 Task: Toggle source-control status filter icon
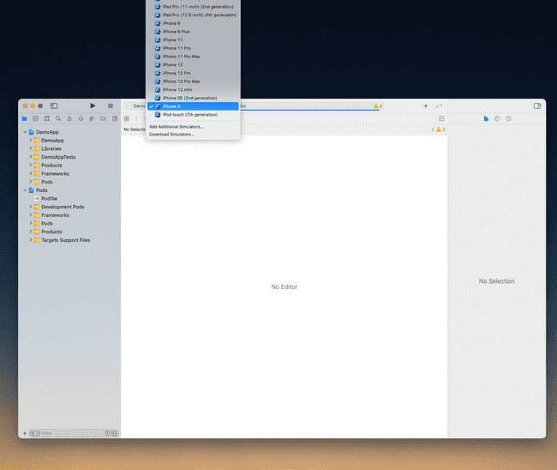[114, 433]
